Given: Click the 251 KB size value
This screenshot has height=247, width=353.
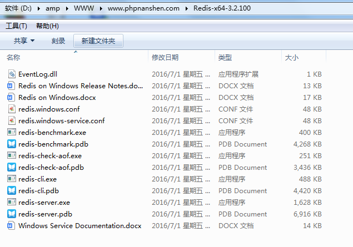Looking at the screenshot, I should [310, 156].
